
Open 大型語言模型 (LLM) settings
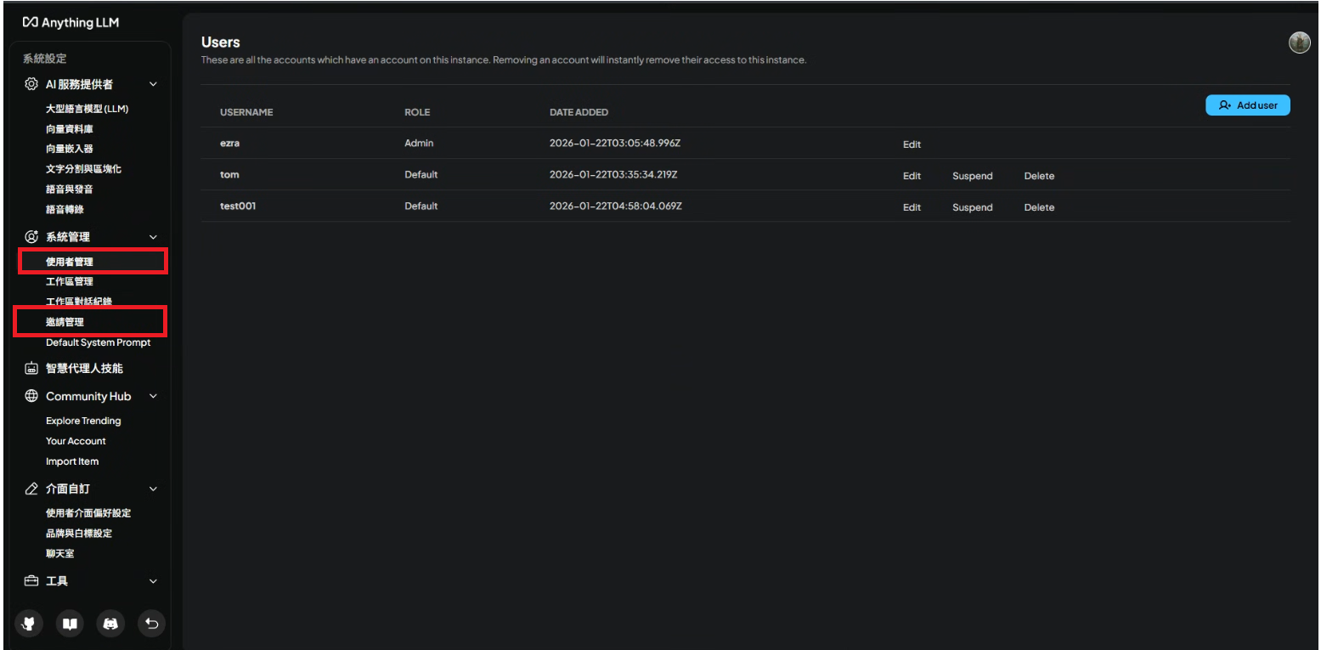pos(87,109)
